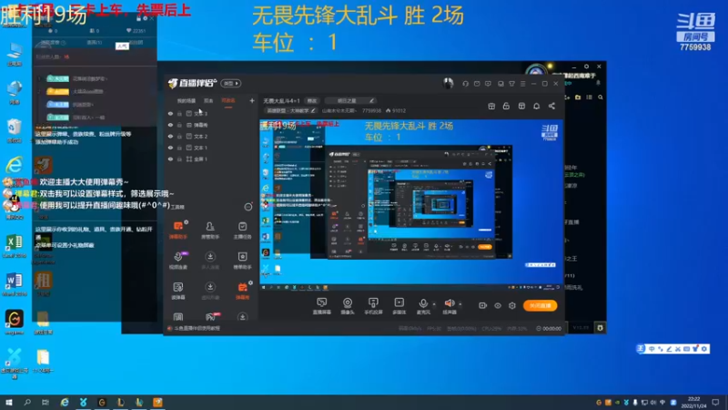
Task: Open the 主播任务 tool
Action: coord(242,230)
